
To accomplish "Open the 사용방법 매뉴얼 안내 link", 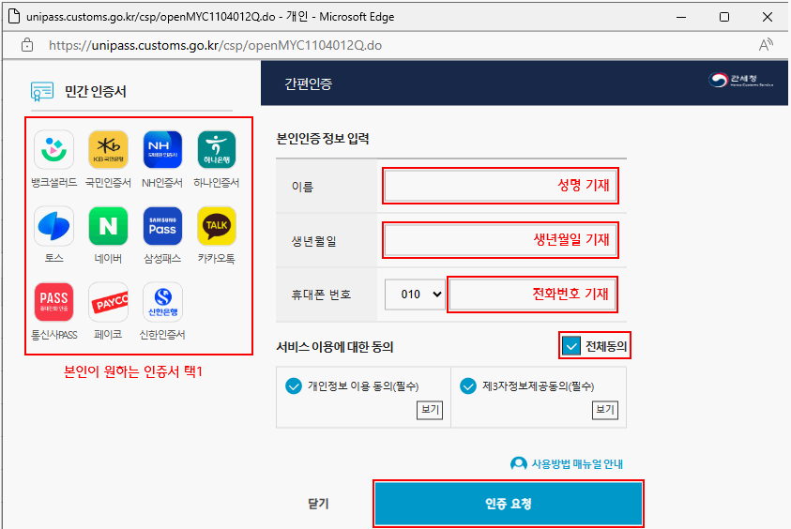I will (x=577, y=463).
